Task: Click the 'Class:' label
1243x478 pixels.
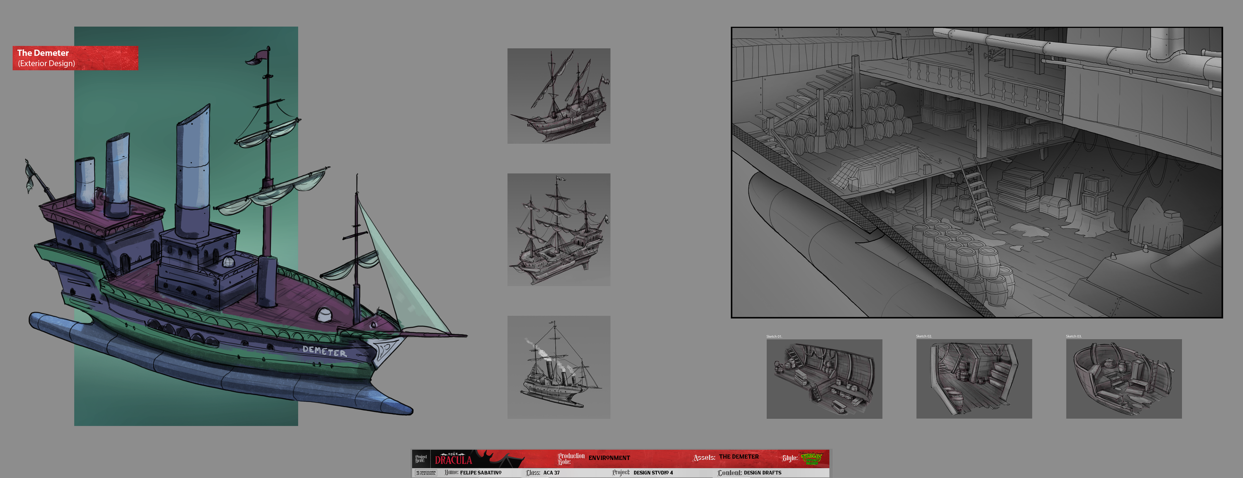Action: pyautogui.click(x=533, y=473)
